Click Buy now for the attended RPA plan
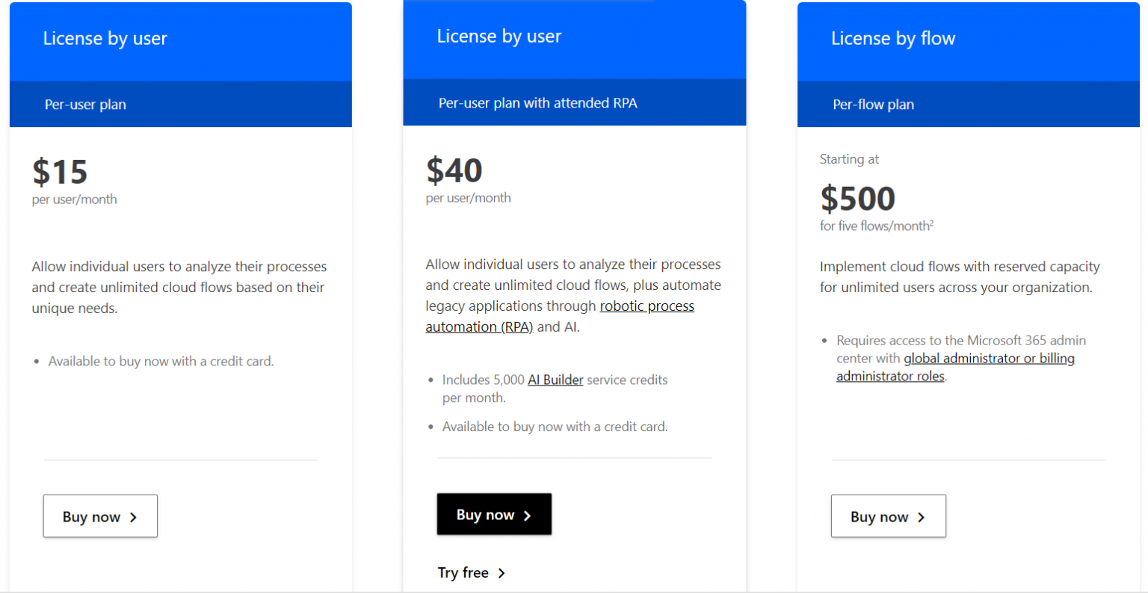Viewport: 1148px width, 594px height. coord(494,514)
